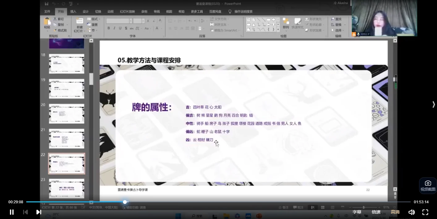Toggle italic formatting

tap(114, 28)
